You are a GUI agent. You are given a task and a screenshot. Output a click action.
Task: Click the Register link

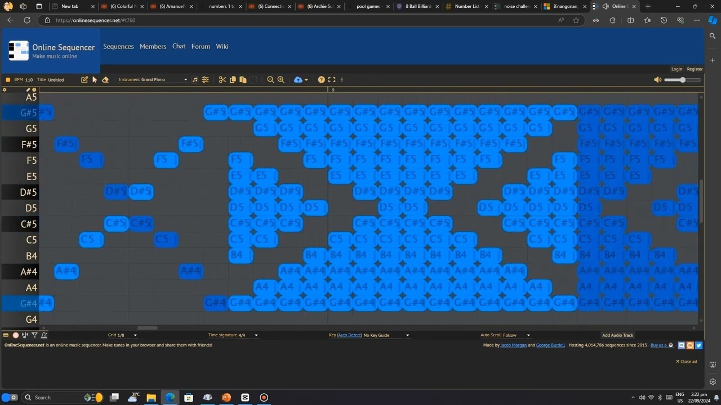click(x=695, y=69)
